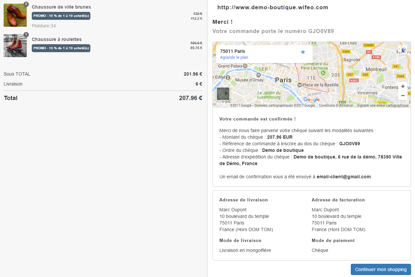
Task: Select the Chaussure de ville brunes title
Action: tap(61, 7)
